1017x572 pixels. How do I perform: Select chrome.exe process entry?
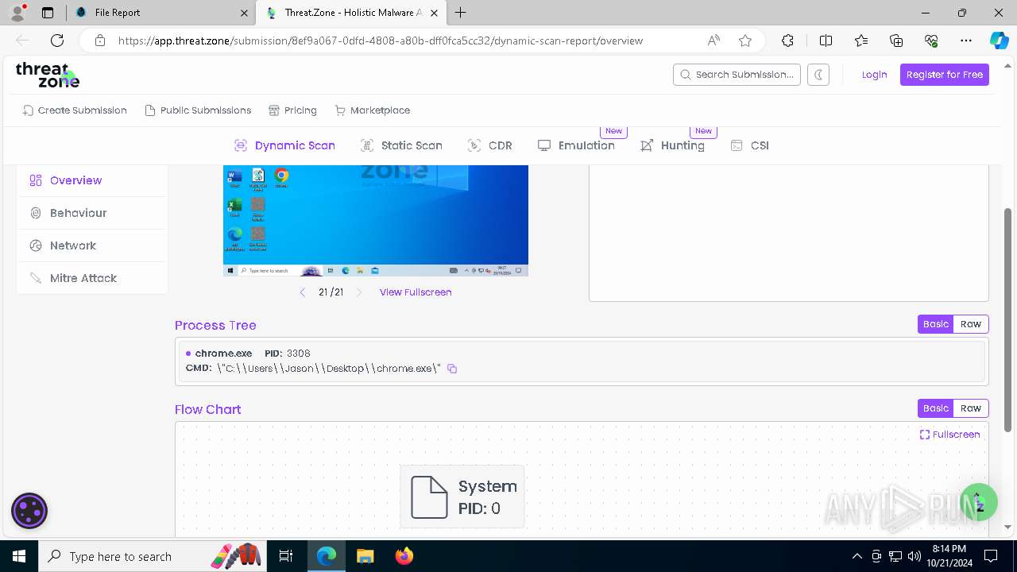[x=582, y=361]
